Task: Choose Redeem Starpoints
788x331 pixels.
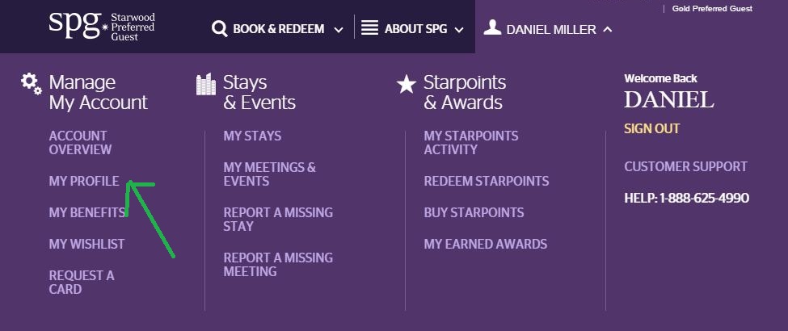Action: coord(486,182)
